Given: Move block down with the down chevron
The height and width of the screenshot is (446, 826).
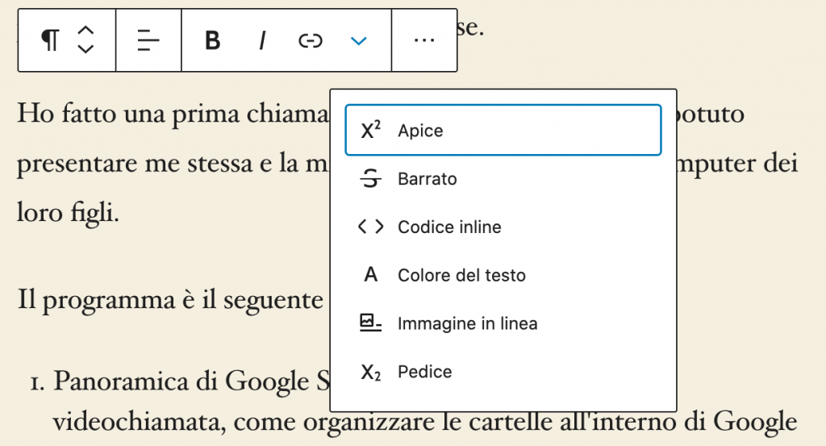Looking at the screenshot, I should coord(86,49).
